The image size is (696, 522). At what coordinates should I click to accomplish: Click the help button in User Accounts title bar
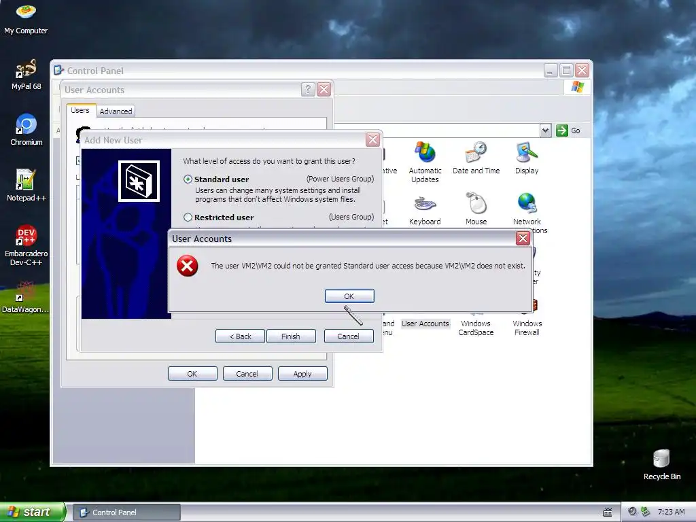tap(308, 89)
